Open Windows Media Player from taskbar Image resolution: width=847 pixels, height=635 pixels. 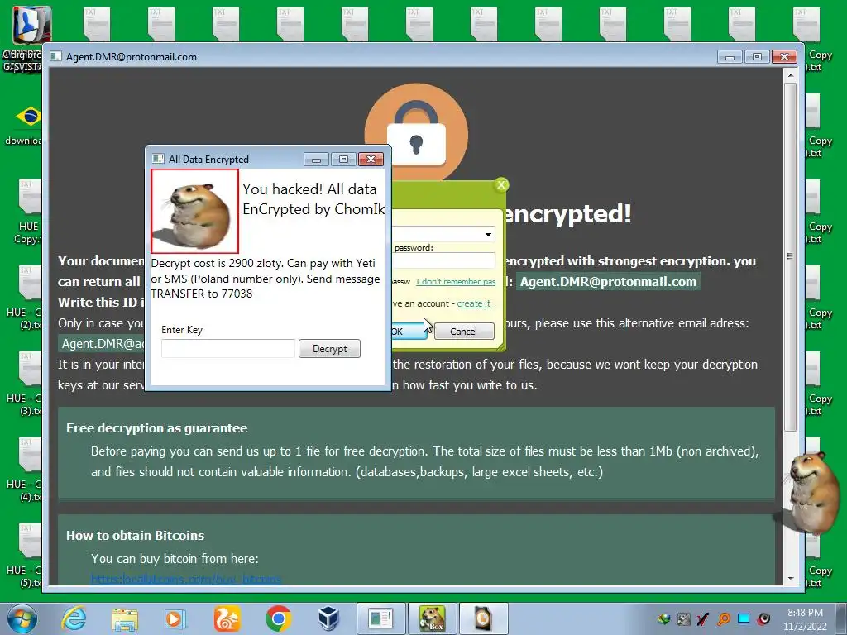click(175, 619)
